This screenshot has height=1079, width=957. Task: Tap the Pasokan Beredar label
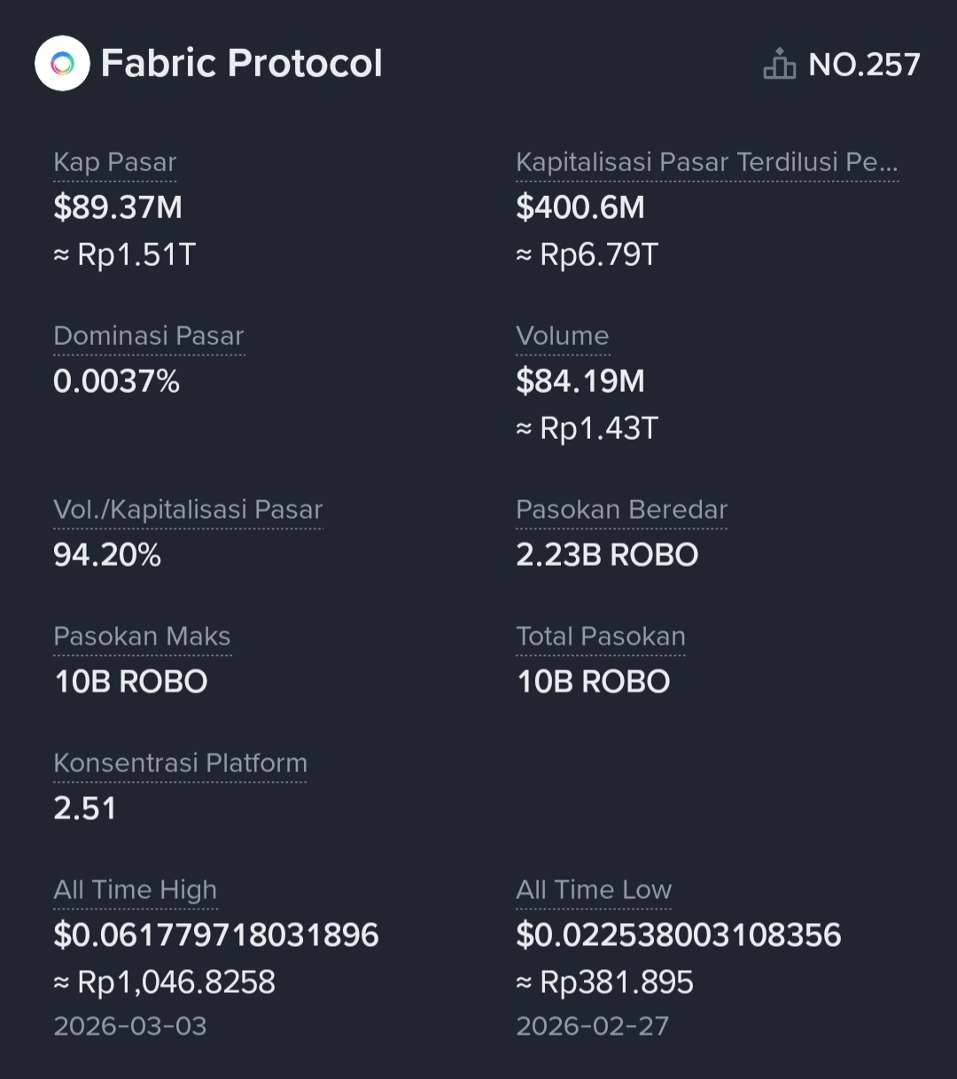[x=621, y=510]
